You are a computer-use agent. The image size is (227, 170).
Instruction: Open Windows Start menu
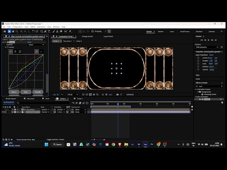pos(46,144)
